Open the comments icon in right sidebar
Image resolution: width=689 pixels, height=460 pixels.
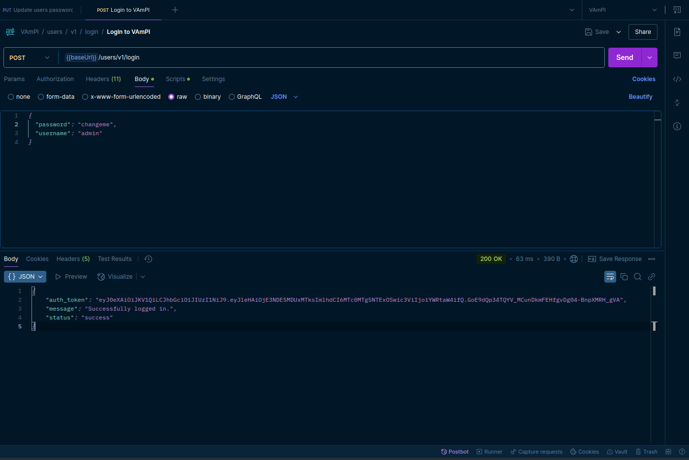point(677,56)
